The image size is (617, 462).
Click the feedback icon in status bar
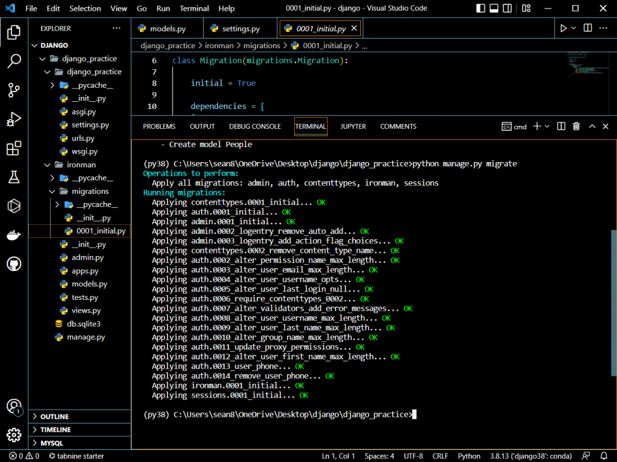(586, 456)
